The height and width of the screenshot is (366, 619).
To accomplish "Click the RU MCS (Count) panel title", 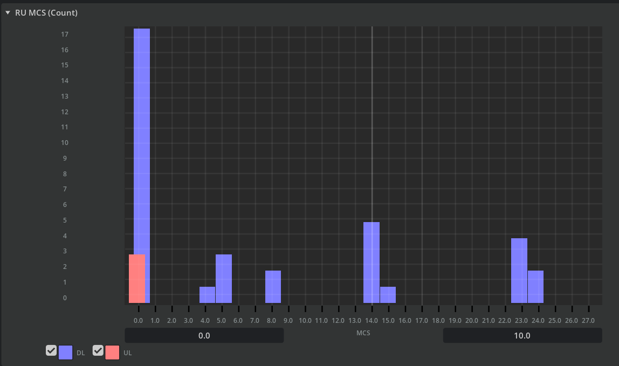I will (x=46, y=13).
